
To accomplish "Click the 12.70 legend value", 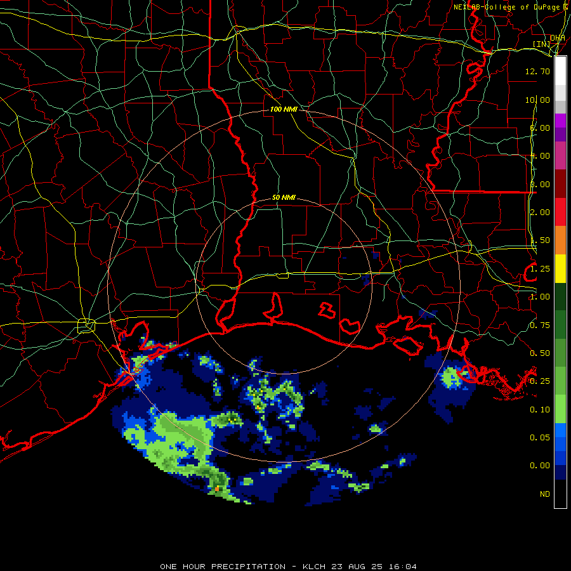I will tap(537, 71).
